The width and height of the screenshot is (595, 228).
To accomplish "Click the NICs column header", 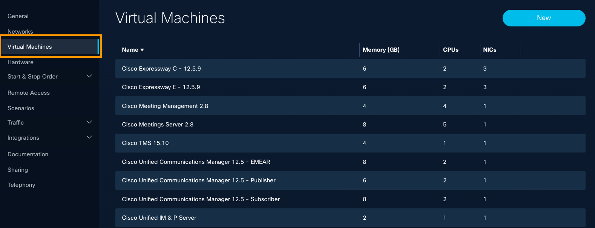I will coord(490,50).
